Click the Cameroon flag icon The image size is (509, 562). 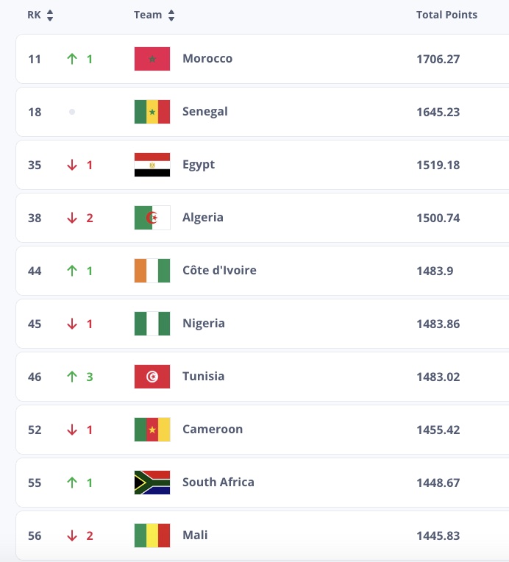[x=152, y=430]
